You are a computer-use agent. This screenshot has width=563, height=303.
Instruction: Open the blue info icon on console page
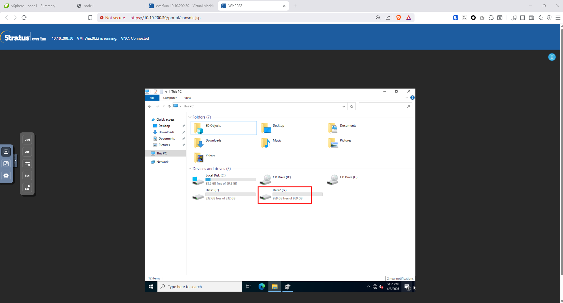(552, 57)
